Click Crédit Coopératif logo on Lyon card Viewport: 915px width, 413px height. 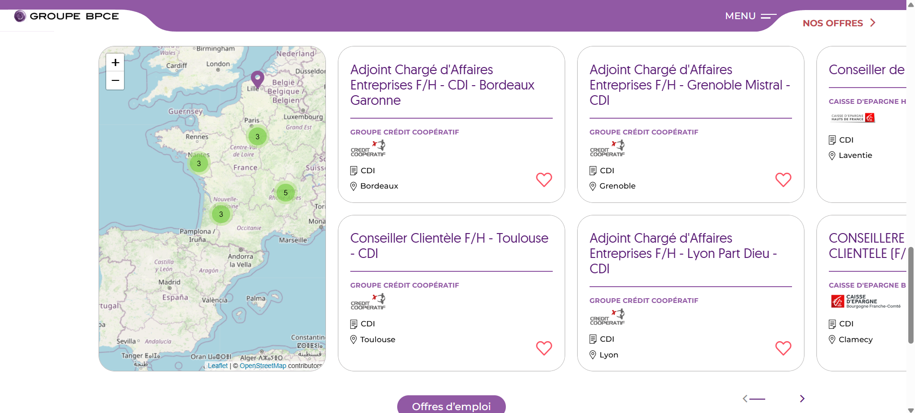pyautogui.click(x=607, y=317)
